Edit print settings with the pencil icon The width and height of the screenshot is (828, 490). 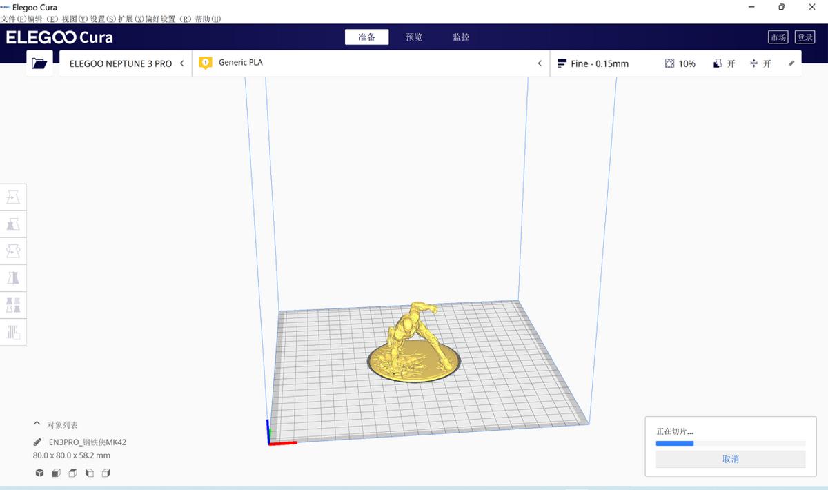(x=791, y=63)
